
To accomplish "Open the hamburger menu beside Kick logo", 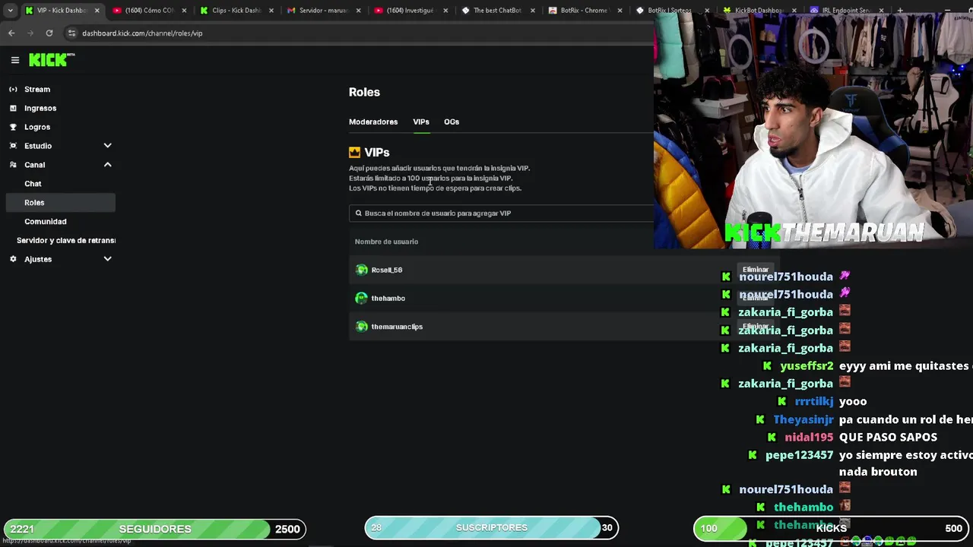I will tap(14, 60).
